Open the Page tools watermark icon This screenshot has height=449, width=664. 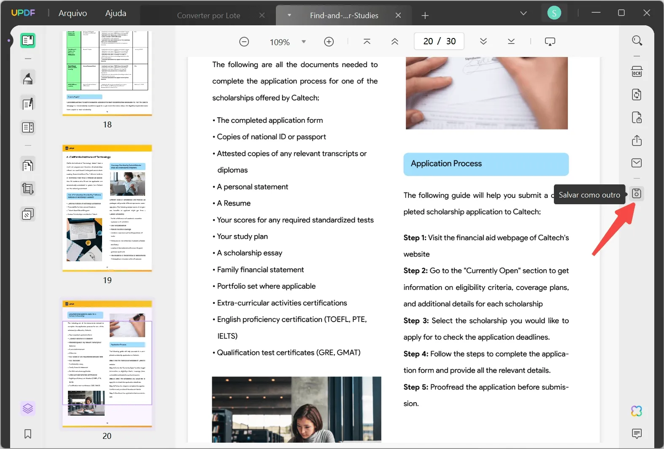tap(28, 214)
